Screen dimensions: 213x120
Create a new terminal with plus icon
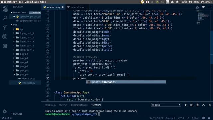[x=186, y=105]
